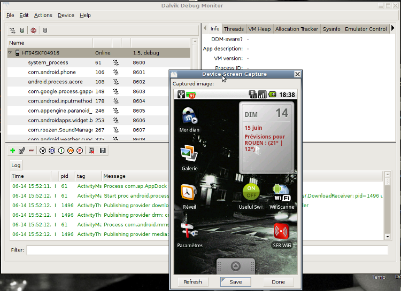Image resolution: width=401 pixels, height=291 pixels.
Task: Add a log filter with green plus
Action: point(12,151)
